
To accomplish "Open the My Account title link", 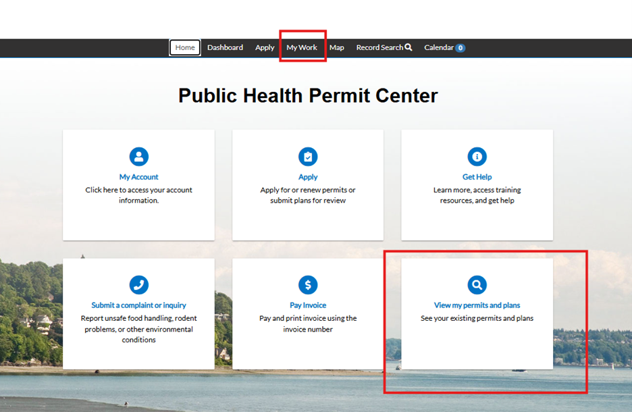I will click(139, 177).
